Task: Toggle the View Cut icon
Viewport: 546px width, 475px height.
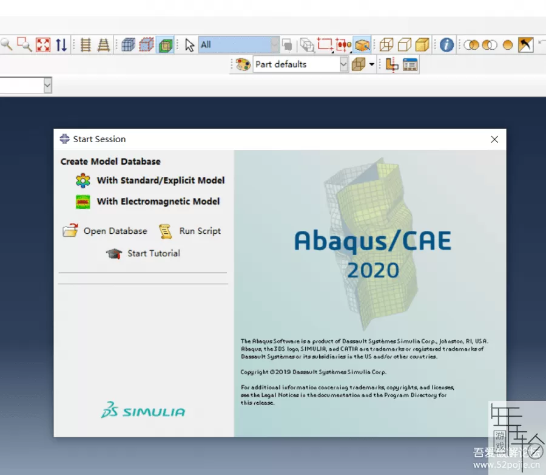Action: 392,65
